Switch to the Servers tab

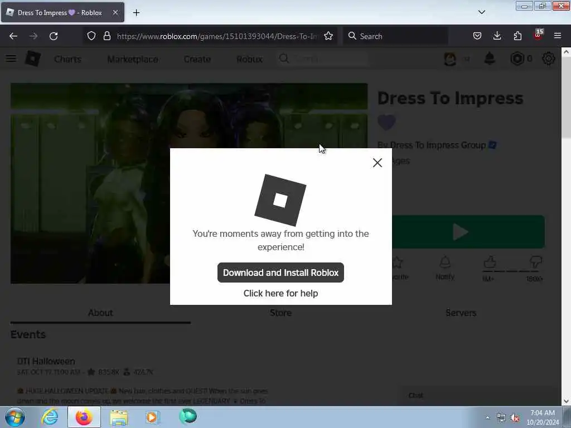point(461,313)
